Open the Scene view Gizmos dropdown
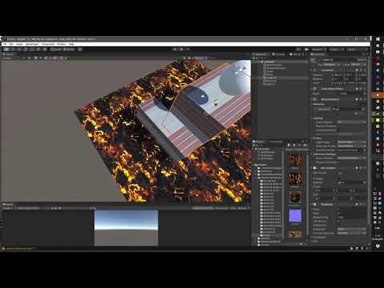The image size is (384, 288). [x=201, y=58]
